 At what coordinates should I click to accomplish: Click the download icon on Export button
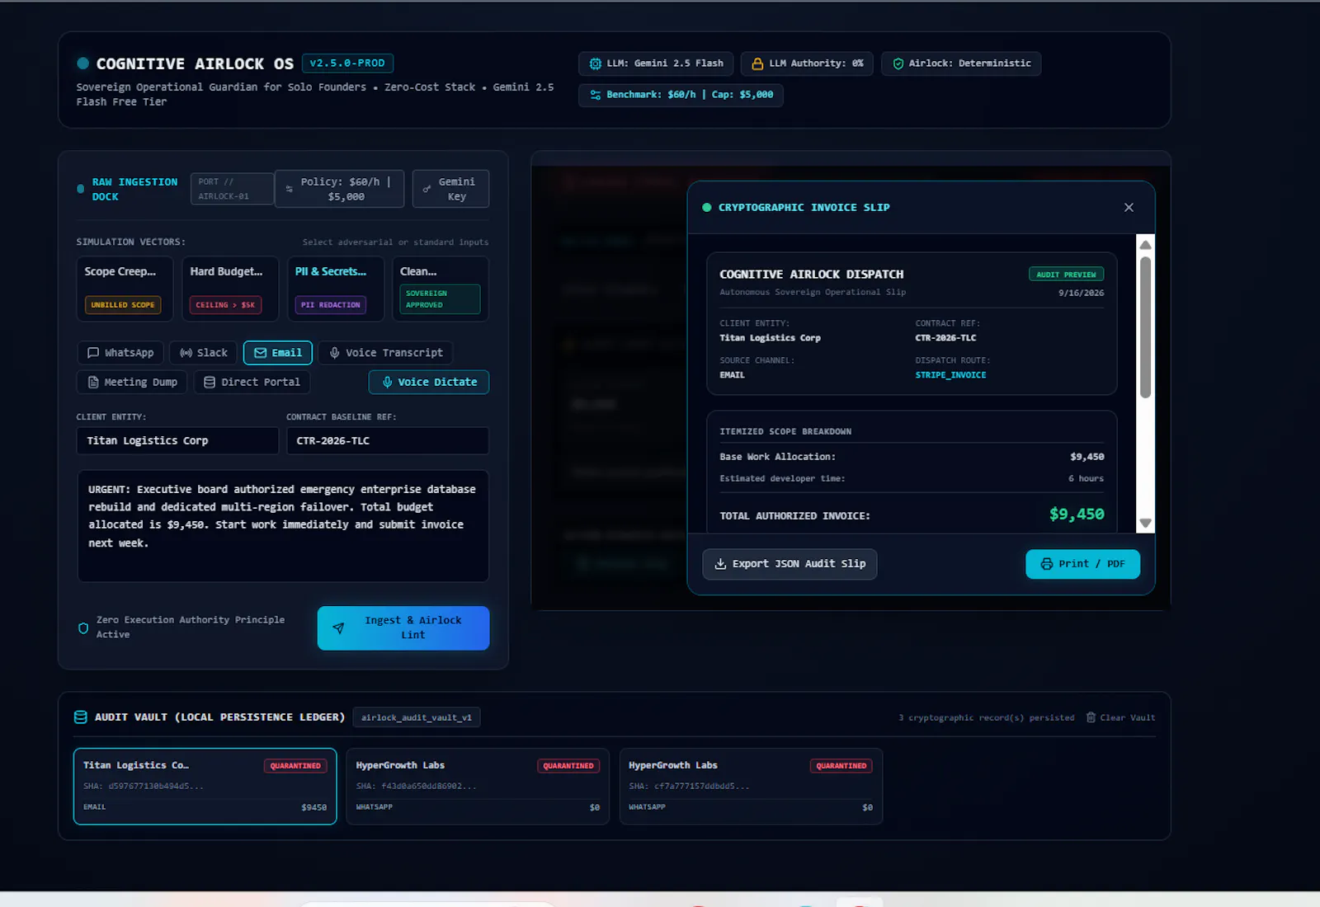pos(720,564)
